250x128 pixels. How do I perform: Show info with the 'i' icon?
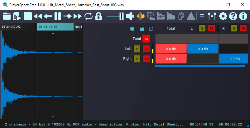point(243,16)
